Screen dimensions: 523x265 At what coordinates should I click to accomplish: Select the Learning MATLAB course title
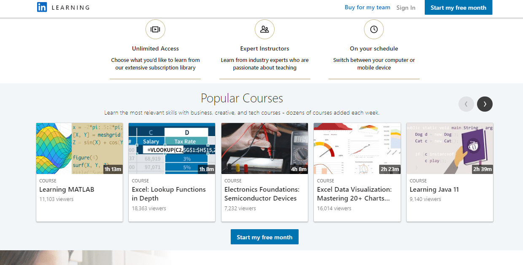pyautogui.click(x=67, y=190)
